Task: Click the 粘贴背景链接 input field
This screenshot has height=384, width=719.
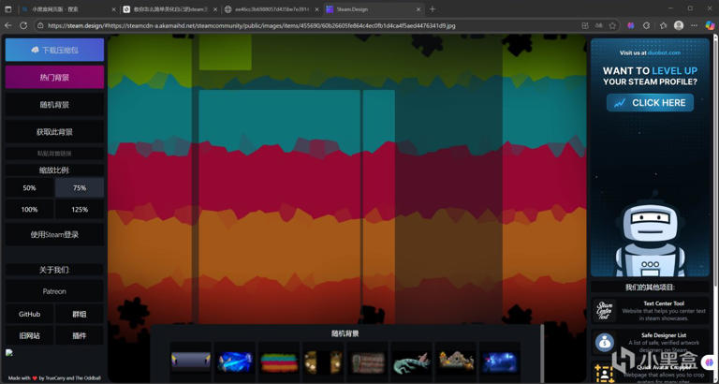Action: point(54,153)
